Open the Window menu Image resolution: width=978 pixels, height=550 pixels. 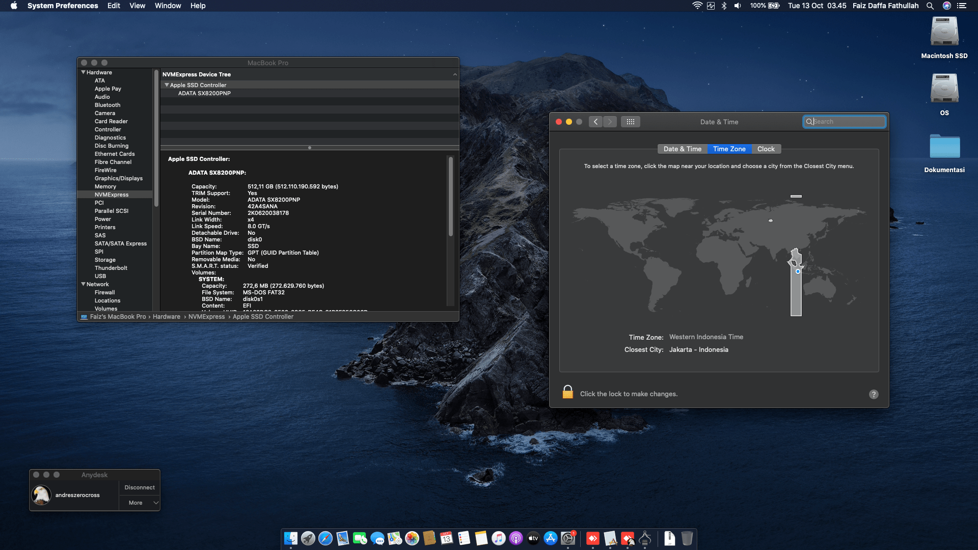click(168, 6)
